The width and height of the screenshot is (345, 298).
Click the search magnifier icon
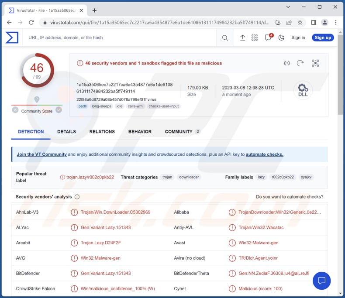(225, 38)
